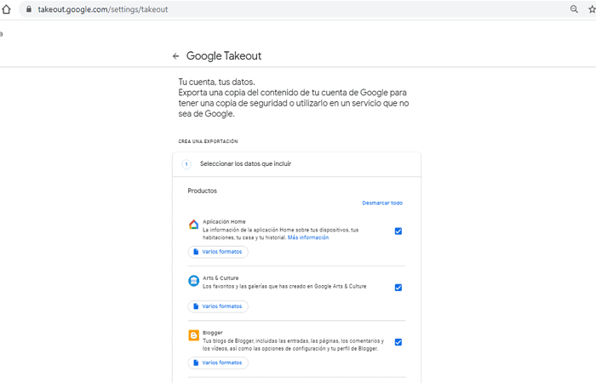Open Varios formatos for Blogger

[x=218, y=363]
